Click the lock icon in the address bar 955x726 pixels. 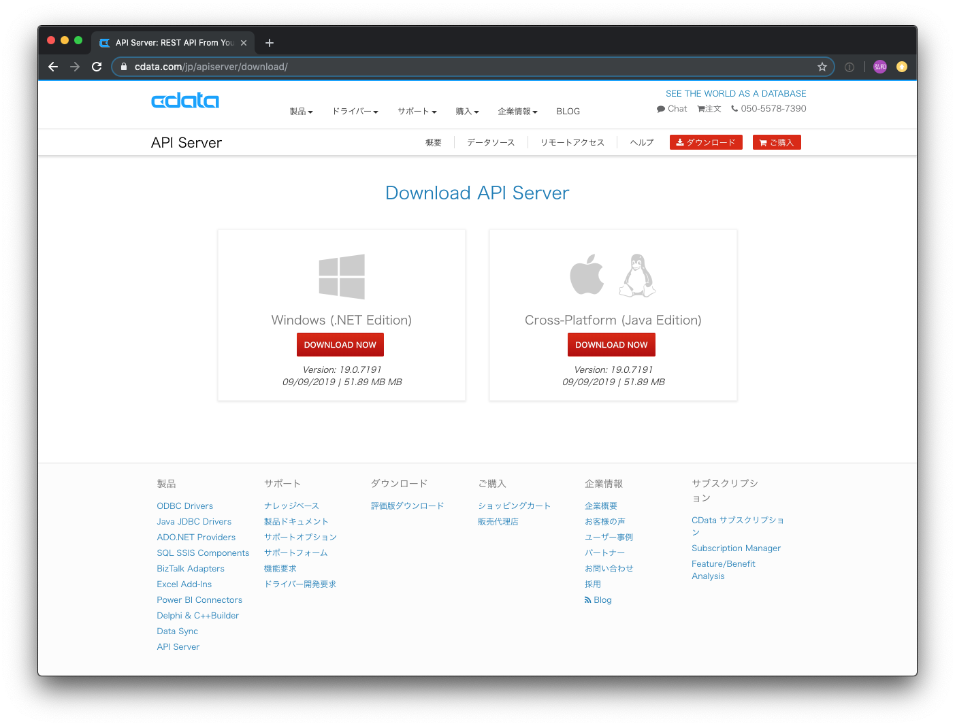pos(123,67)
